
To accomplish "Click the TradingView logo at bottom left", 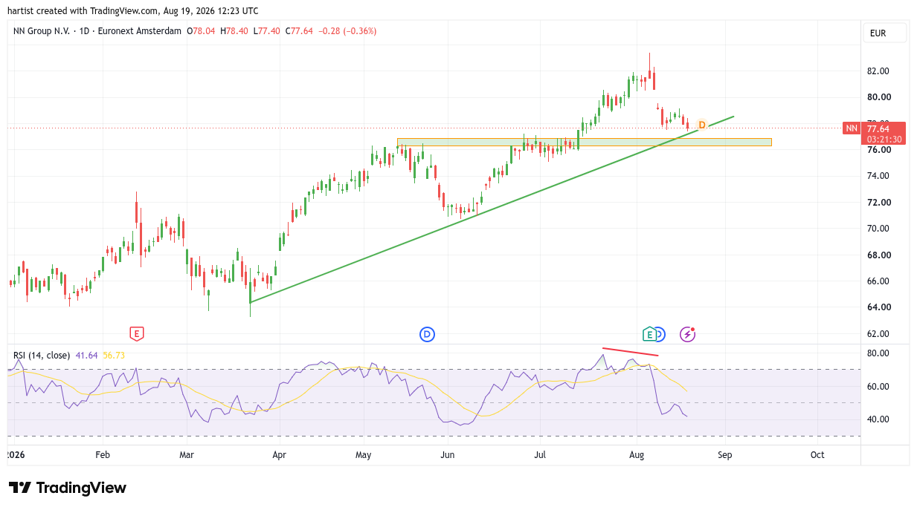I will [x=68, y=488].
